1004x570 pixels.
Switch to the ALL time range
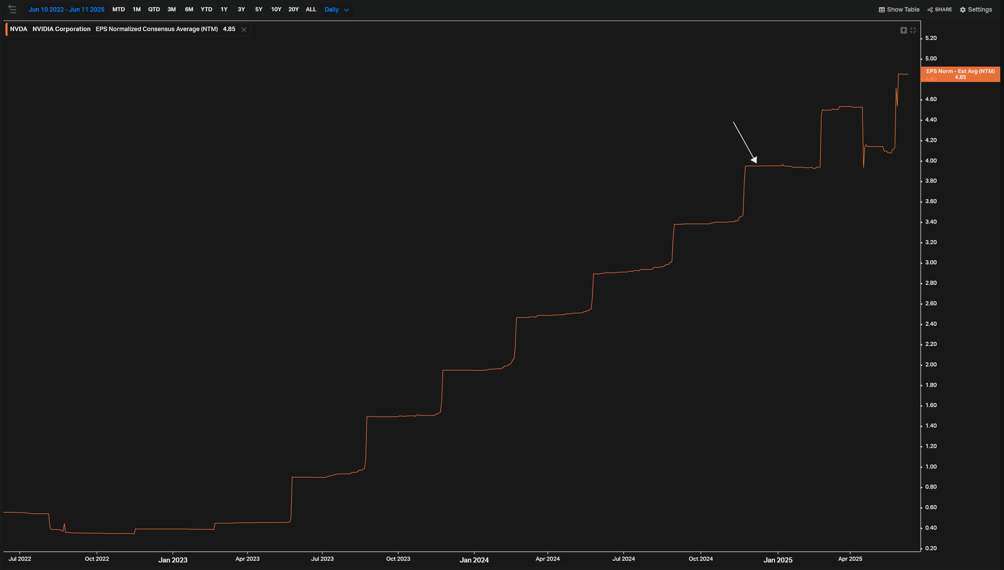pyautogui.click(x=311, y=10)
